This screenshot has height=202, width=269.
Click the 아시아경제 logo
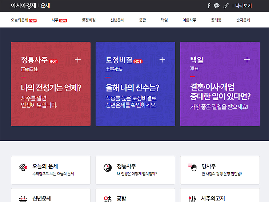pyautogui.click(x=24, y=6)
